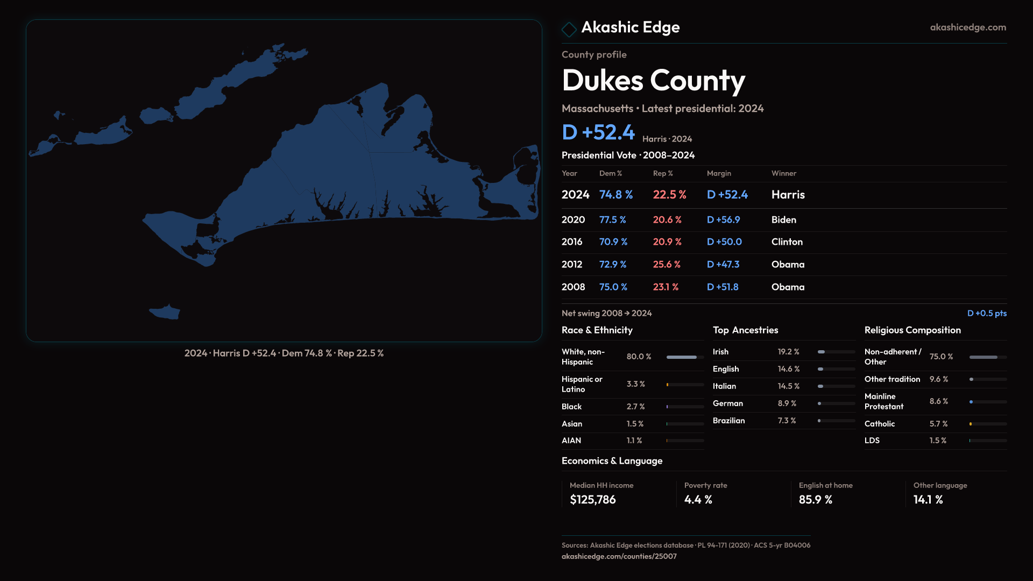
Task: Click the Dem % column header
Action: click(610, 173)
